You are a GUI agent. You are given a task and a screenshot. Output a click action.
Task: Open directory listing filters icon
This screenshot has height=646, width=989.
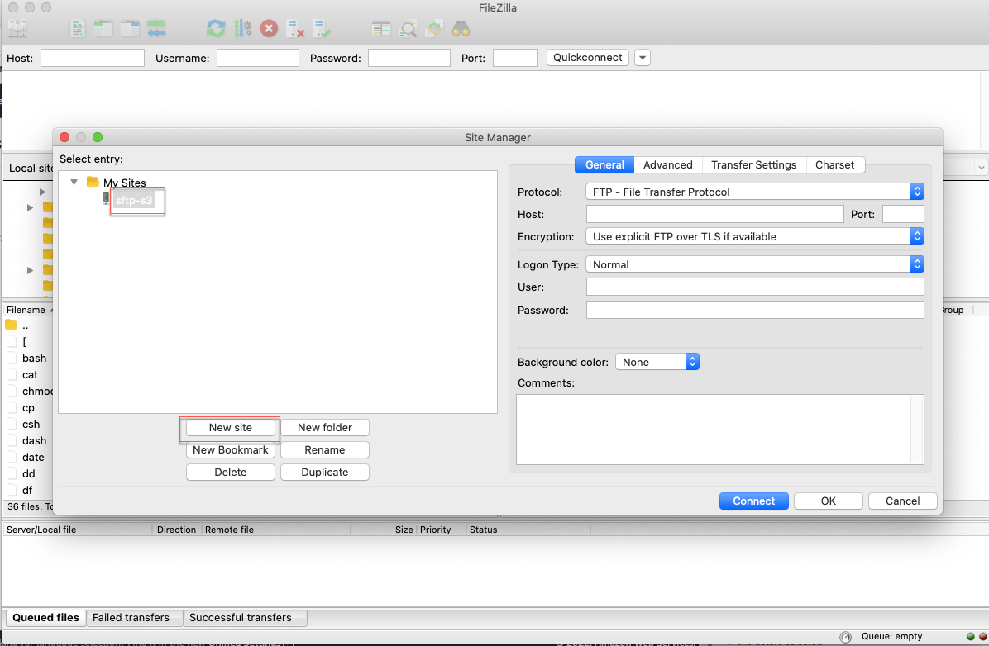381,28
